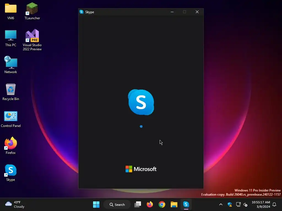Launch Google Chrome from the taskbar

point(162,204)
